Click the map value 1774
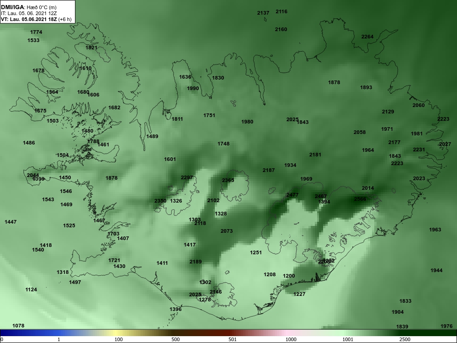 (36, 32)
